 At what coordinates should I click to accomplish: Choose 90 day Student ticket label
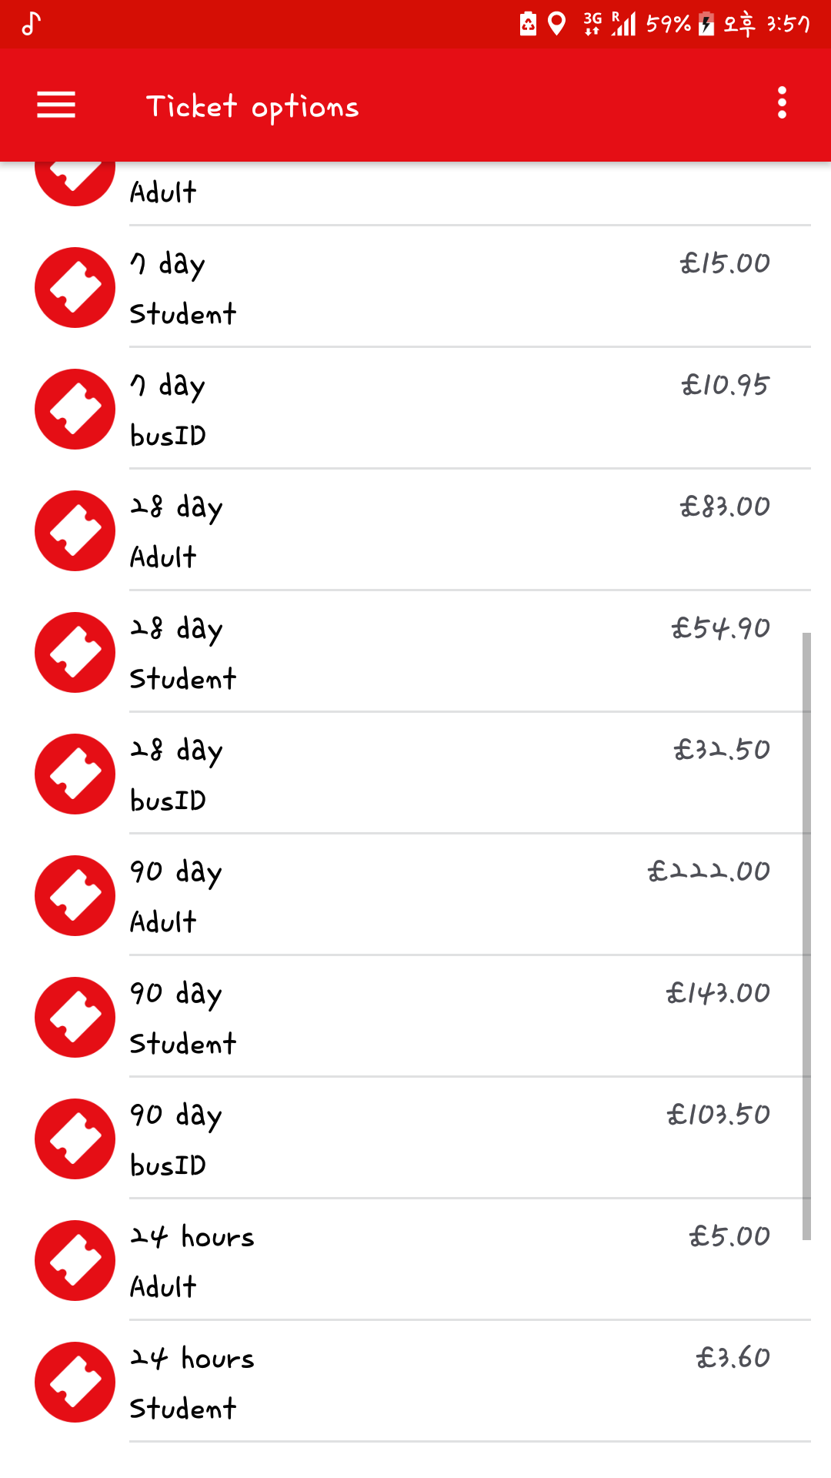coord(183,1018)
